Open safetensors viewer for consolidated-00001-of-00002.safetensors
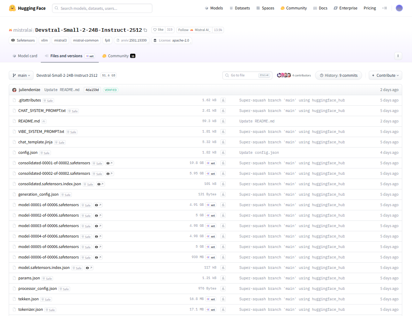Screen dimensions: 412x316 (109, 163)
